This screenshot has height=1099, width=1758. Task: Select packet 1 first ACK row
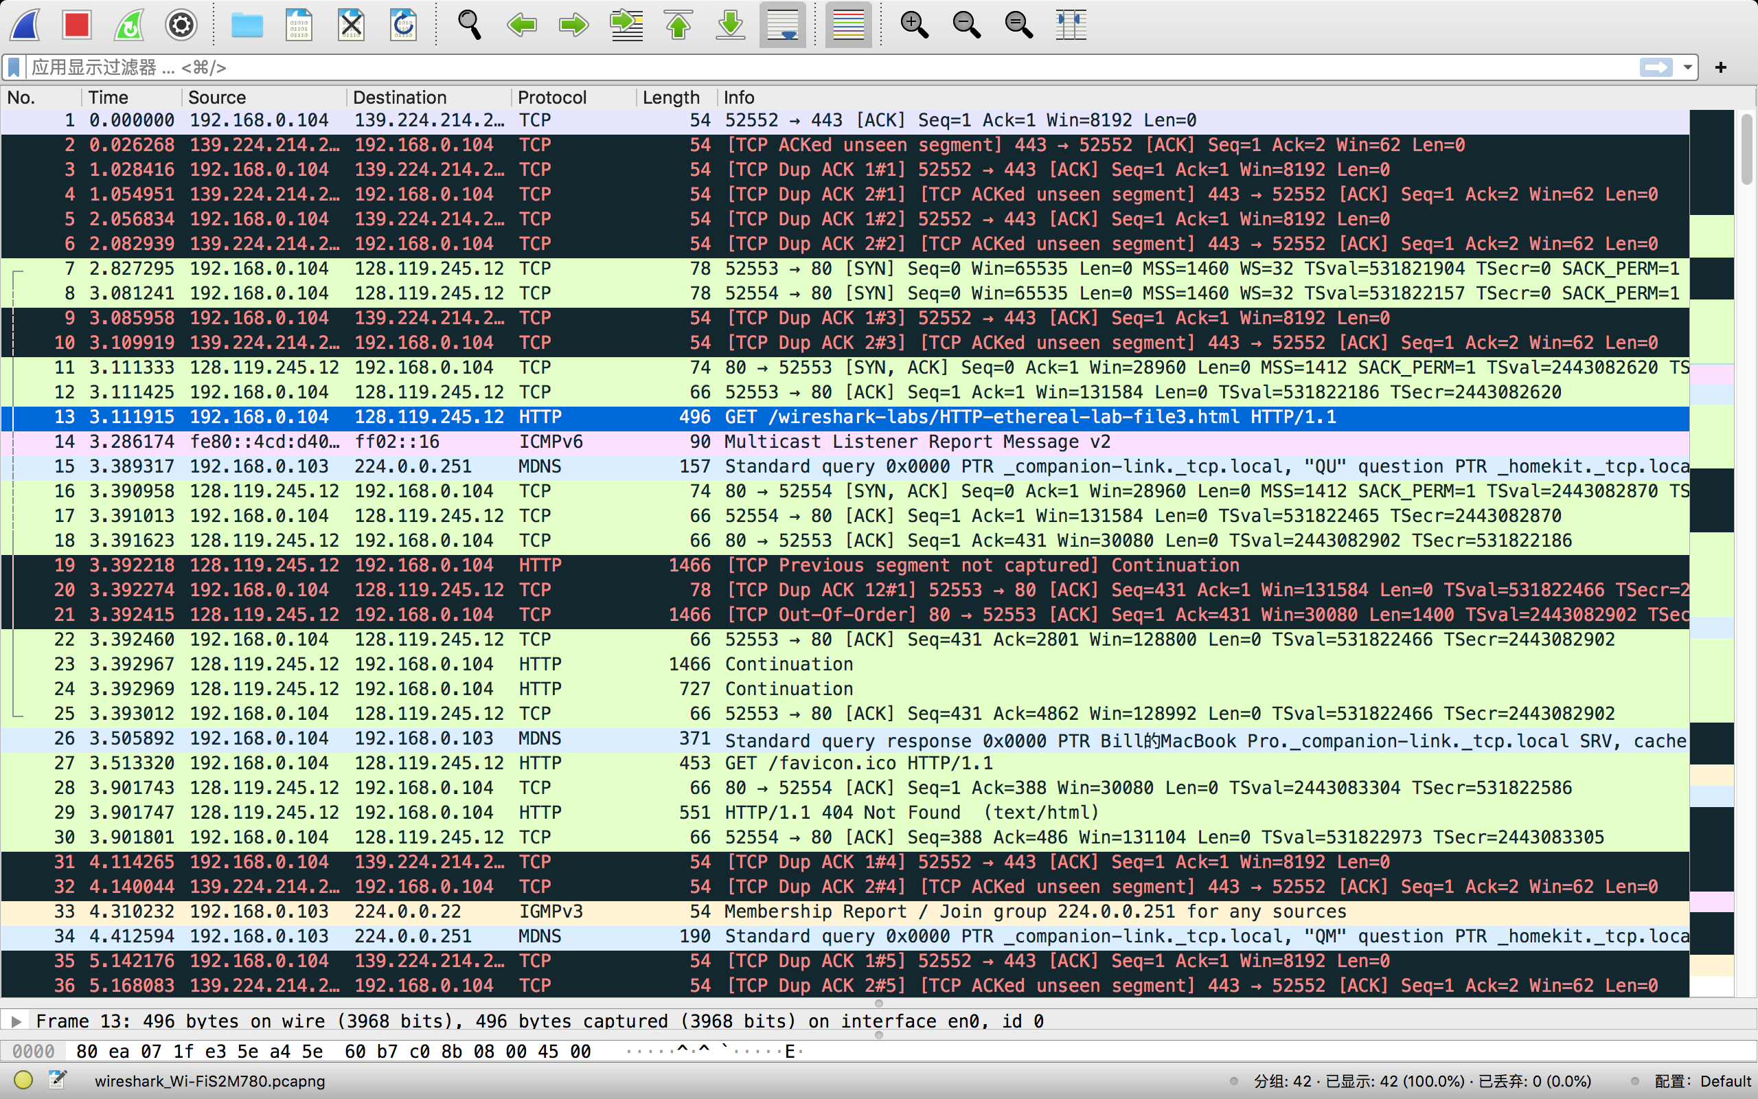845,121
